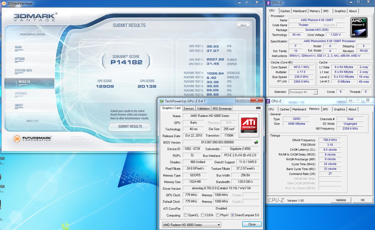Open SPD tab in top CPU-Z window

point(326,11)
